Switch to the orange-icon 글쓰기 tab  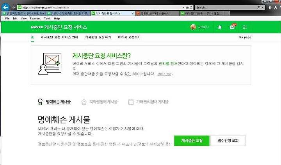(157, 13)
